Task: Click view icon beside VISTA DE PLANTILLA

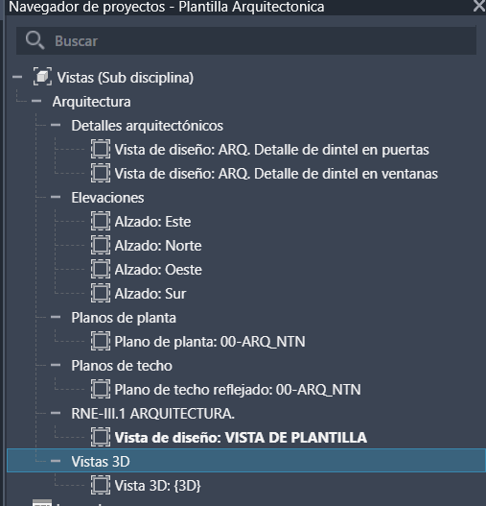Action: (101, 437)
